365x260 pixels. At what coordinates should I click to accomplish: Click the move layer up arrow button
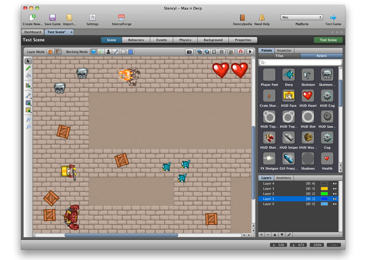(x=275, y=235)
